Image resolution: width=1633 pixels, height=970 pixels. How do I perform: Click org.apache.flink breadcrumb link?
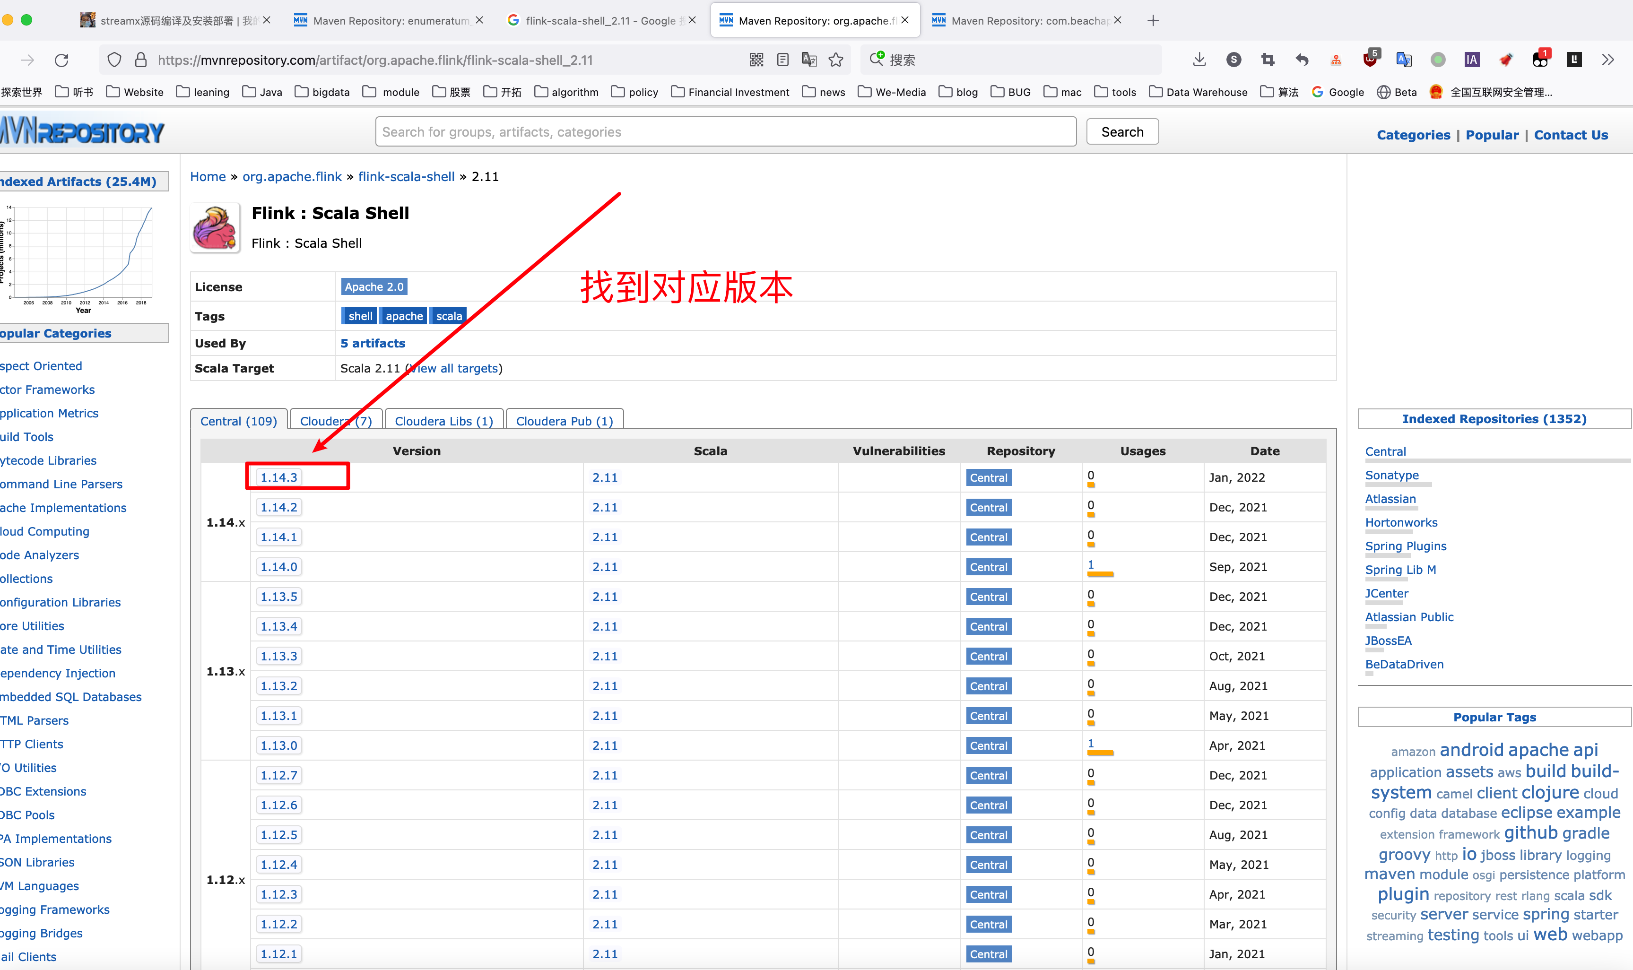(x=292, y=176)
